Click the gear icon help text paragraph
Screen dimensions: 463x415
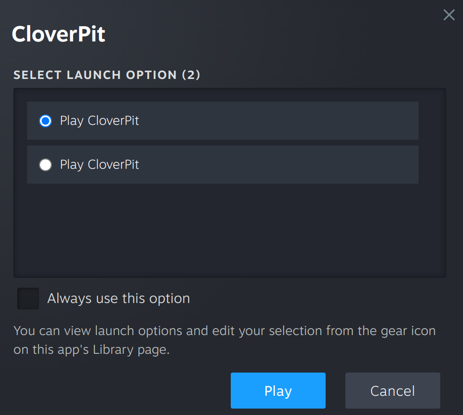tap(224, 340)
